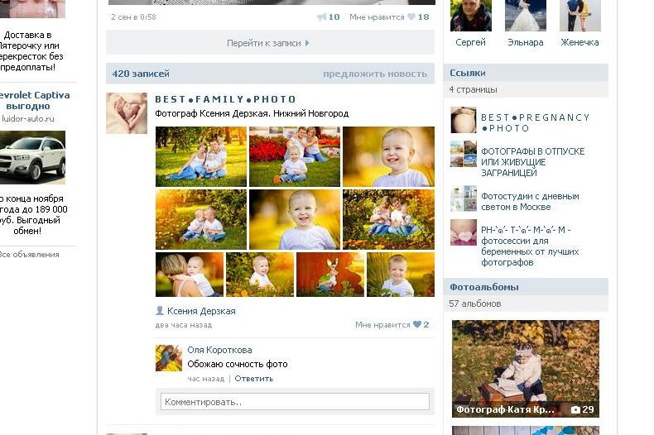Open the Best Family Photo heart-hands avatar

coord(126,113)
